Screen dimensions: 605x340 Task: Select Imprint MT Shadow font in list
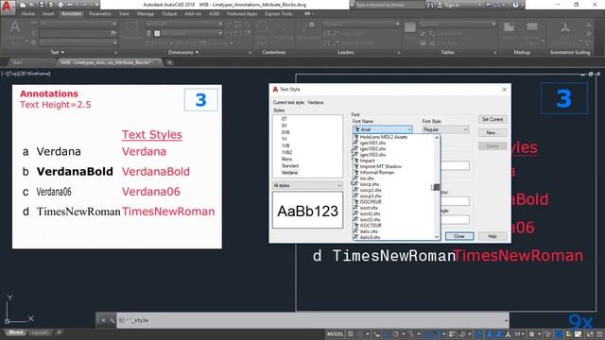pos(380,166)
